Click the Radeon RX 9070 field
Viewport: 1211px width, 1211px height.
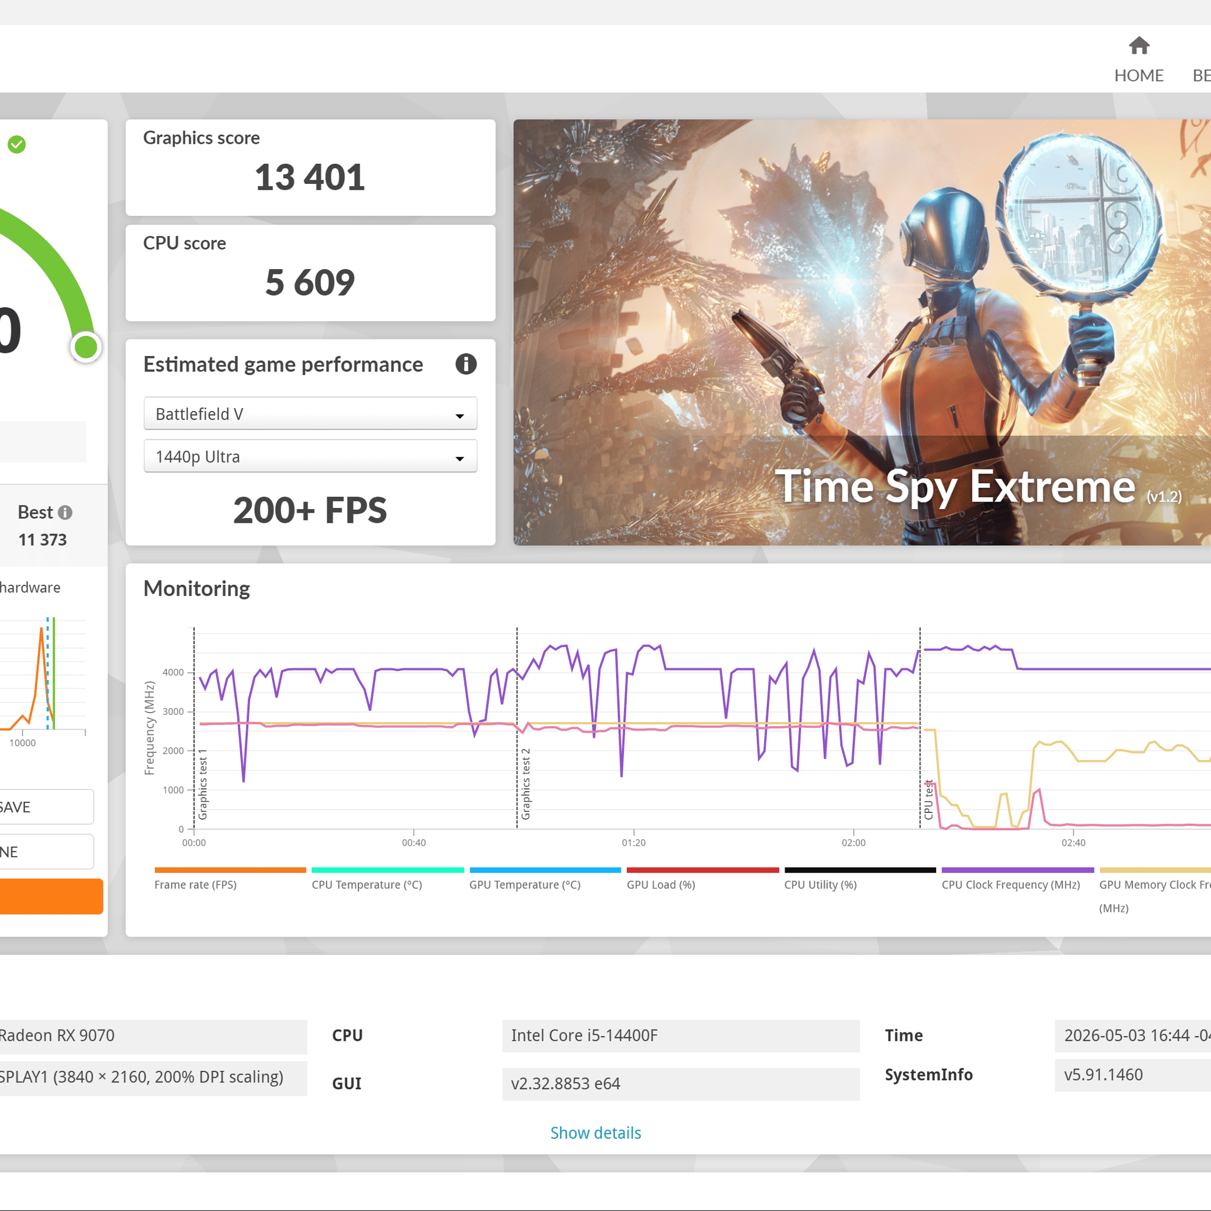[154, 1035]
